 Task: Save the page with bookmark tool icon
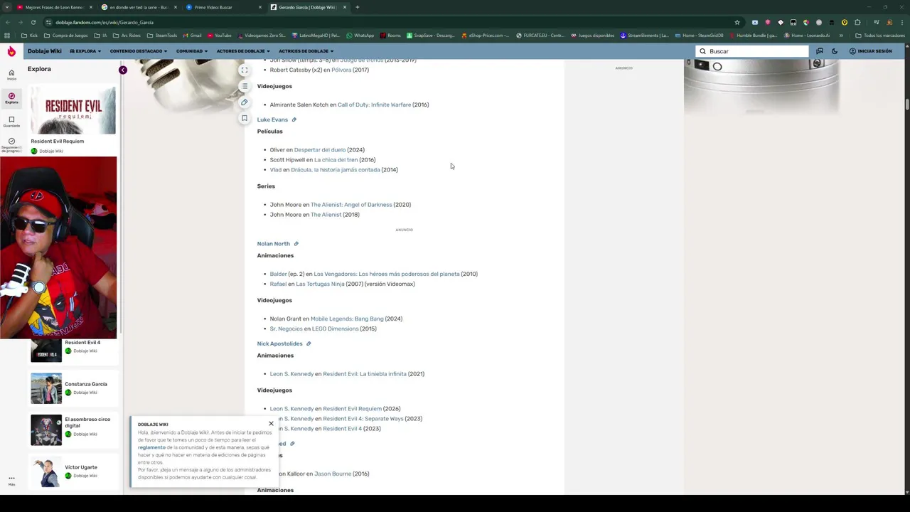pyautogui.click(x=244, y=119)
